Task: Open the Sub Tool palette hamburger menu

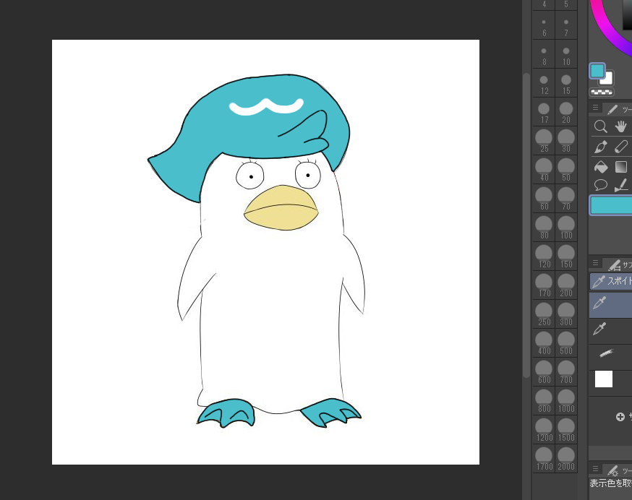Action: pos(595,263)
